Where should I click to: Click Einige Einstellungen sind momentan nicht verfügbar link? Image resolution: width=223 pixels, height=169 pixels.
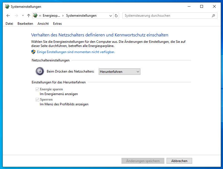click(76, 52)
